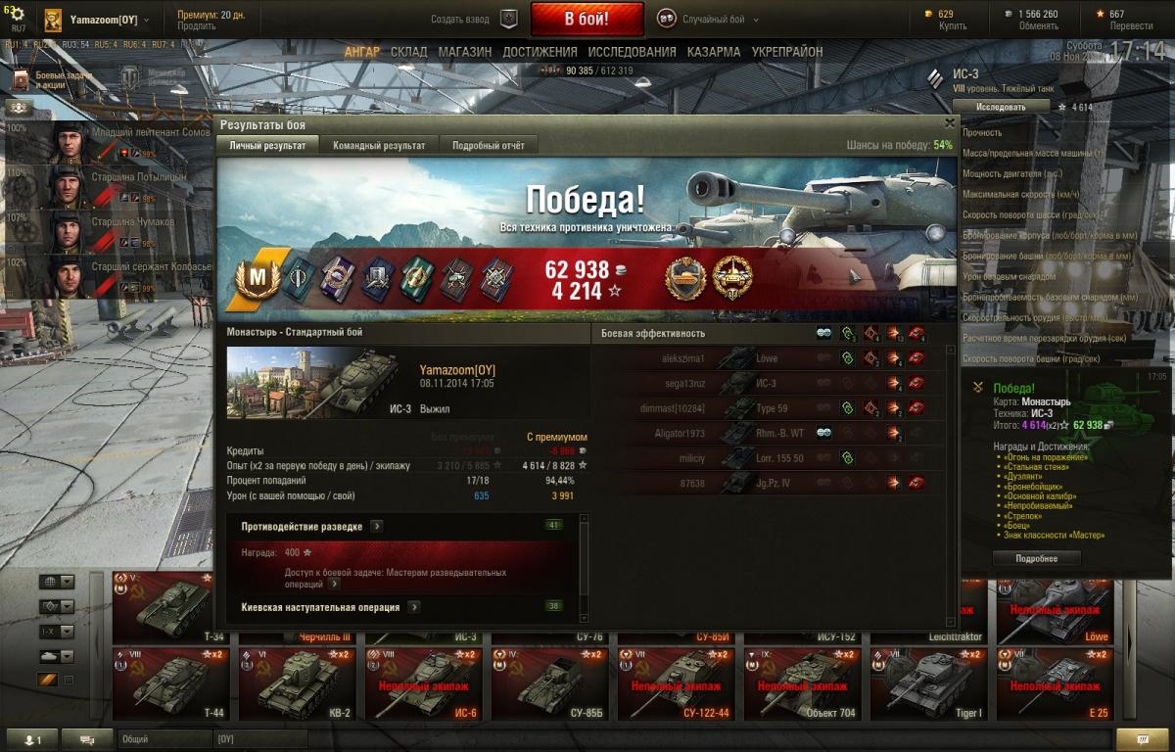The height and width of the screenshot is (752, 1175).
Task: Click the destroyed vehicles column icon
Action: coord(917,334)
